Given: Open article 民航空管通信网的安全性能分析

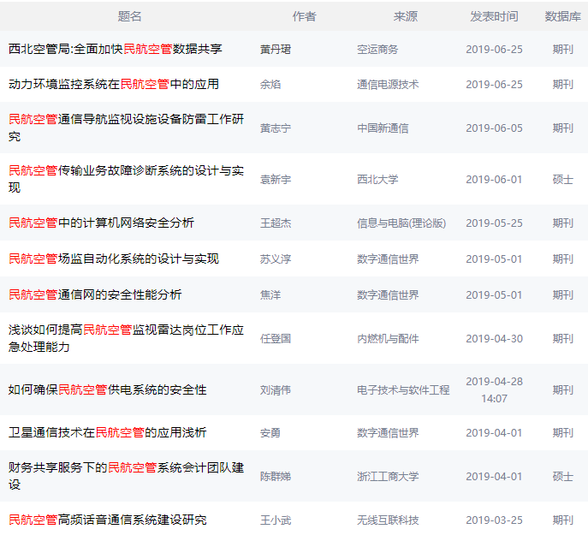Looking at the screenshot, I should 95,294.
